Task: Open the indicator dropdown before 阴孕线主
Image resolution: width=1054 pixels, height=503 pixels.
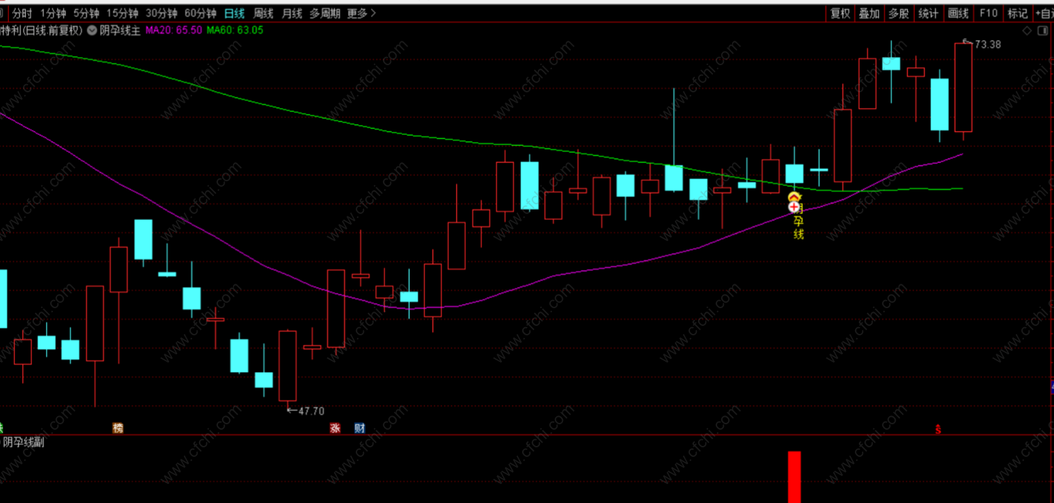Action: pyautogui.click(x=92, y=31)
